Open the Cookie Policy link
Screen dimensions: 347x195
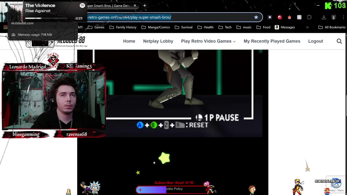[x=174, y=189]
